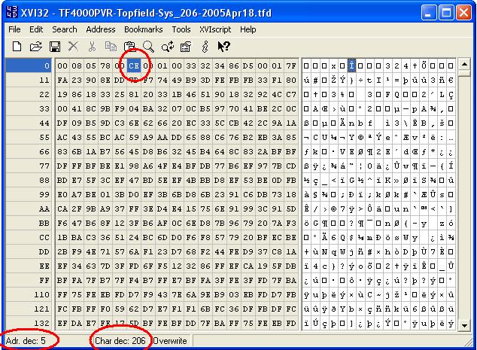Select hex byte 19 at start of row 22
The image size is (477, 350).
coord(62,95)
